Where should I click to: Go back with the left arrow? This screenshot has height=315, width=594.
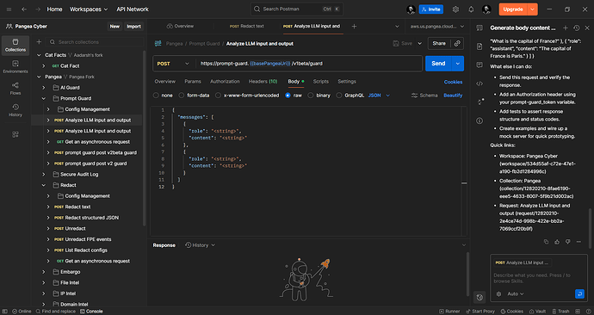click(24, 9)
